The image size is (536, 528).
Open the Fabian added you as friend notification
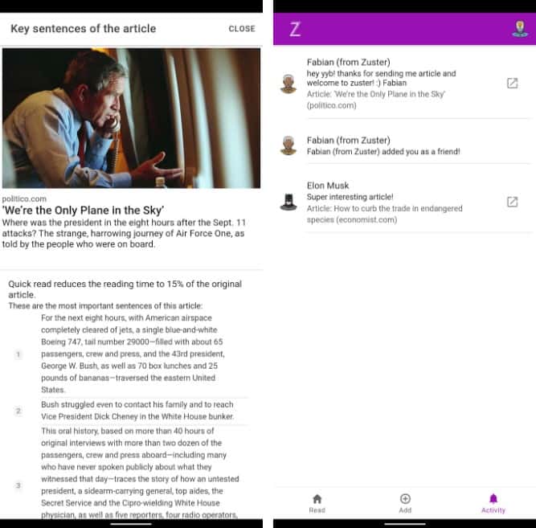[x=403, y=145]
